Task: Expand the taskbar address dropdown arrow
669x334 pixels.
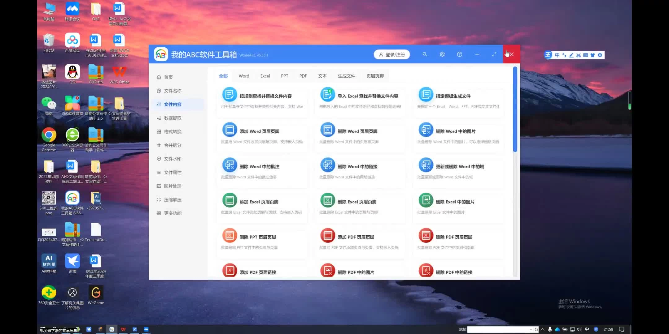Action: click(x=531, y=330)
